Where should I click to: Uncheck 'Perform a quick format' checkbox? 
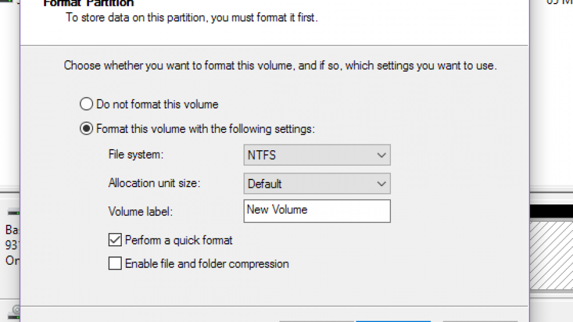click(115, 240)
